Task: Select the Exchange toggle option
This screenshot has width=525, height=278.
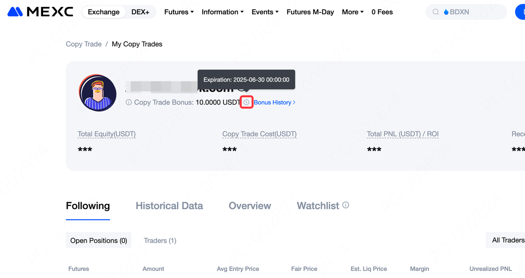Action: [104, 12]
